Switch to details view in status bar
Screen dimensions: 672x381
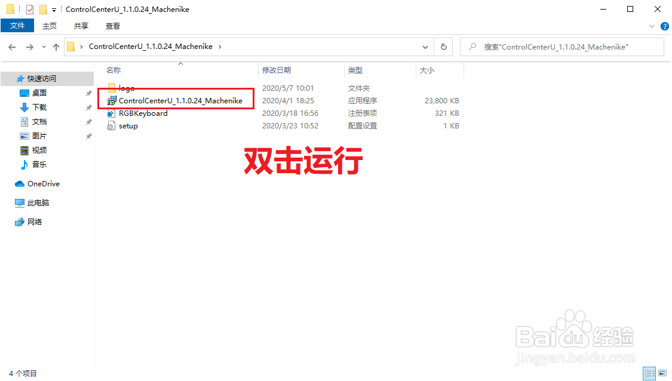[x=649, y=373]
